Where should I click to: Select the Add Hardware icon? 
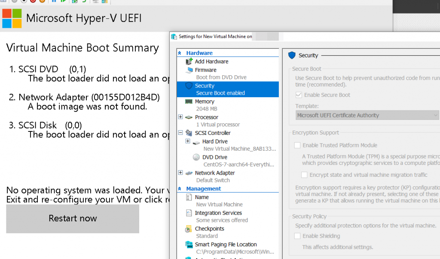(189, 61)
